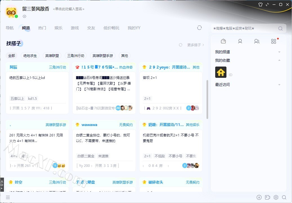The image size is (292, 203).
Task: Open the hamburger main menu at bottom left
Action: 8,197
